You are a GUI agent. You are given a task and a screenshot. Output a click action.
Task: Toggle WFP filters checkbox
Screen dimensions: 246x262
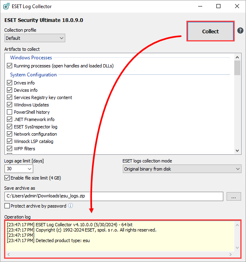click(9, 149)
